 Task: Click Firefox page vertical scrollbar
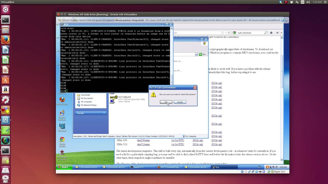pyautogui.click(x=282, y=98)
